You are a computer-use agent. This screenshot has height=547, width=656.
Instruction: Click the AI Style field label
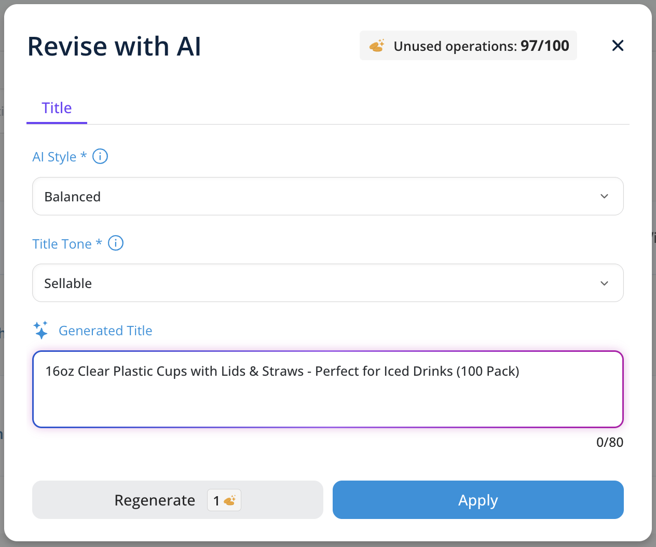click(54, 157)
